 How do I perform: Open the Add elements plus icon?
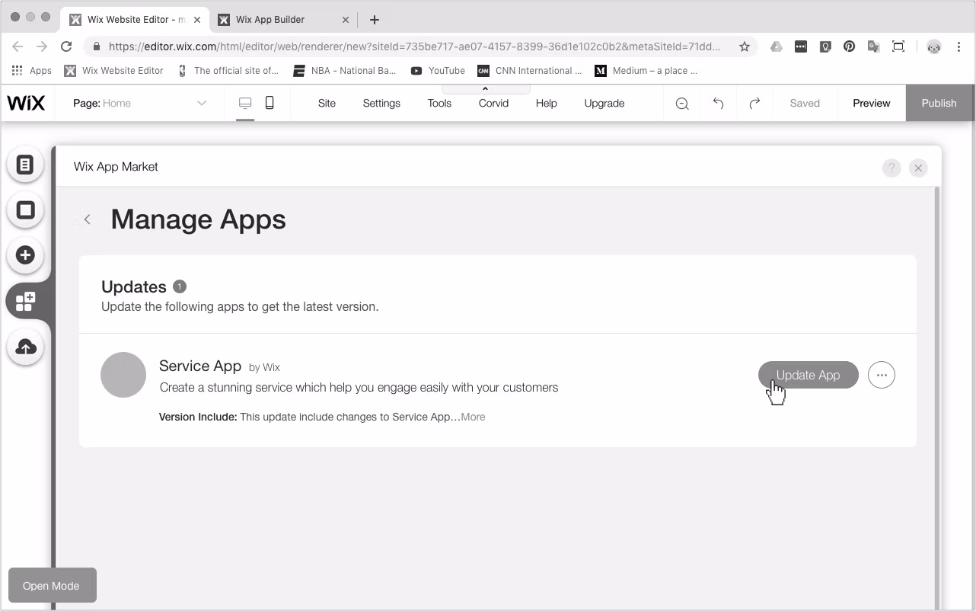tap(25, 255)
